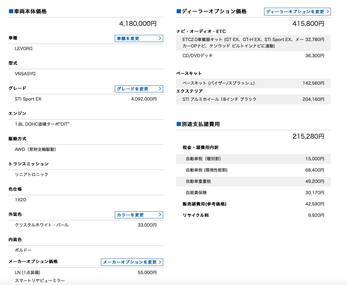
Task: Click the 49,200円 weight tax amount
Action: 315,182
